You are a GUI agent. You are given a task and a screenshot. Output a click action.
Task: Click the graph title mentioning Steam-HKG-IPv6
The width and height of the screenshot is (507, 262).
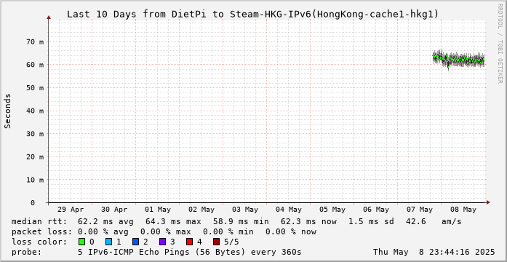(x=253, y=15)
